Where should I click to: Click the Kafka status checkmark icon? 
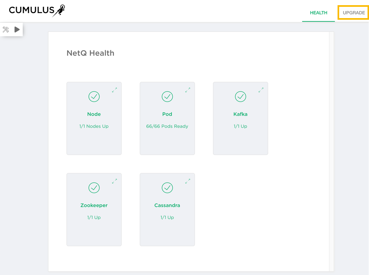(x=241, y=96)
